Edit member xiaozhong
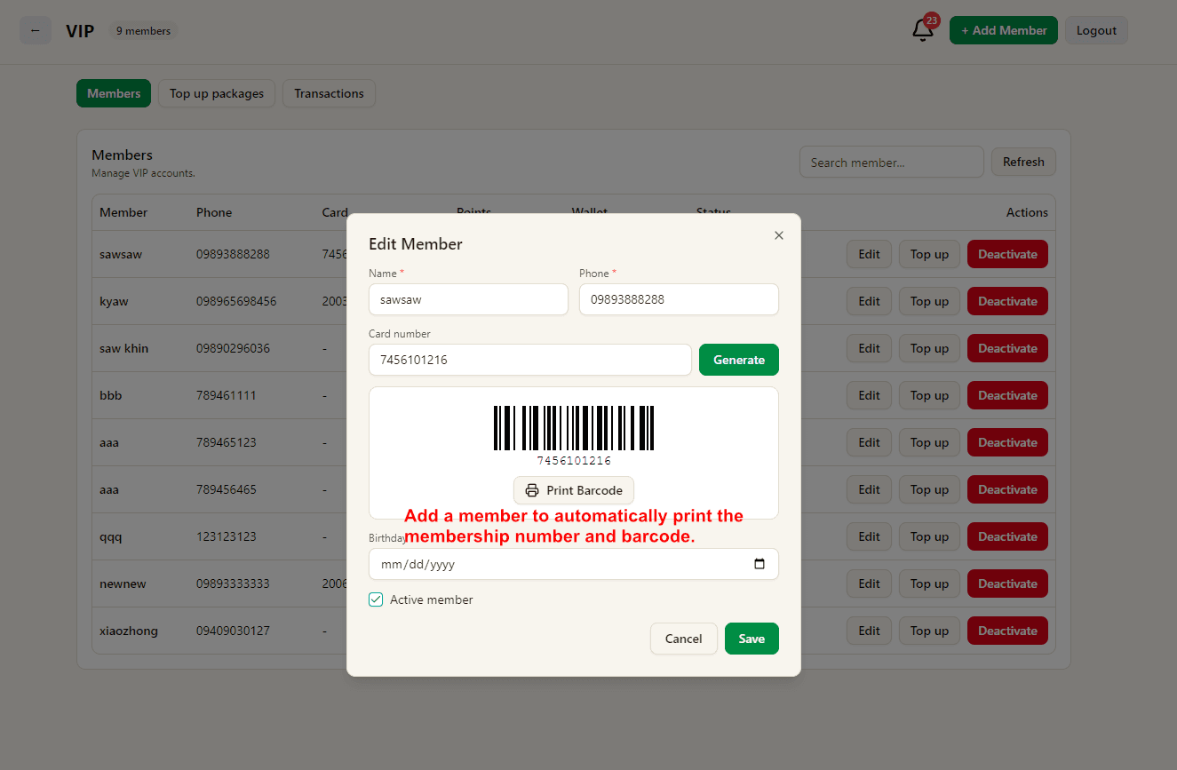Image resolution: width=1177 pixels, height=770 pixels. pyautogui.click(x=869, y=631)
